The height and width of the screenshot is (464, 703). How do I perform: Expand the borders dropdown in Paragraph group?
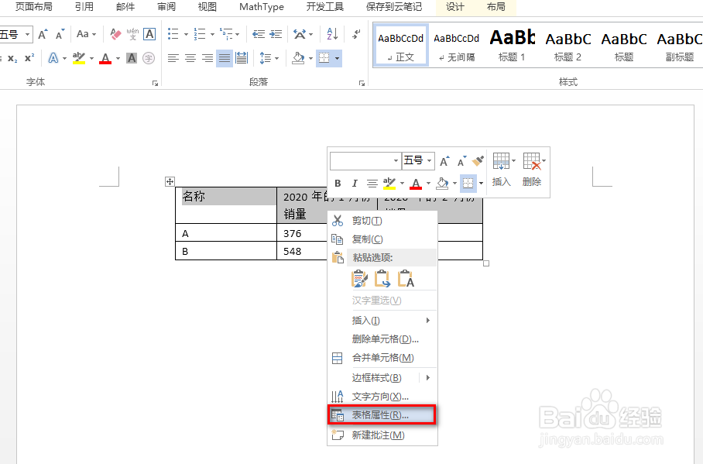coord(336,58)
